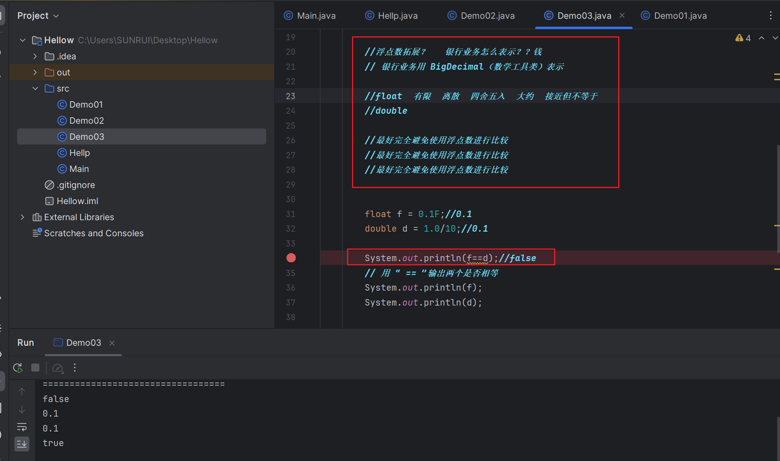The image size is (780, 461).
Task: Select Hellp class in project tree
Action: [79, 153]
